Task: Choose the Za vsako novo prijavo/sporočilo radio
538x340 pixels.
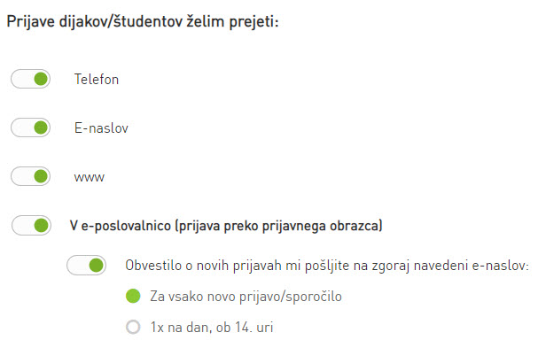Action: tap(133, 296)
